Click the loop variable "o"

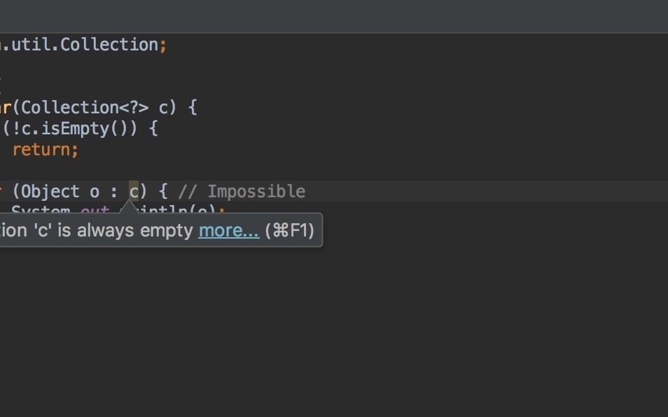point(95,192)
